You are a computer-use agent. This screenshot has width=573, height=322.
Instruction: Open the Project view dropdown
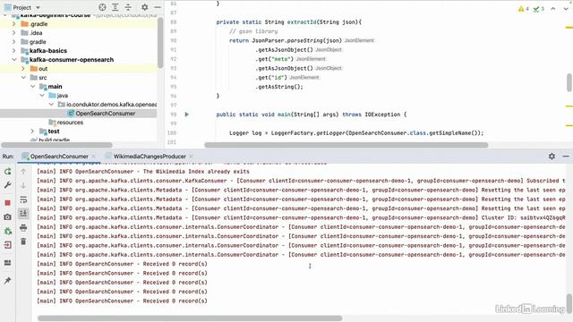click(x=22, y=7)
